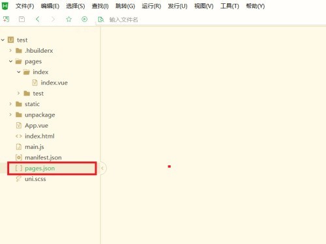Collapse the pages folder chevron
Image resolution: width=326 pixels, height=244 pixels.
pos(10,61)
